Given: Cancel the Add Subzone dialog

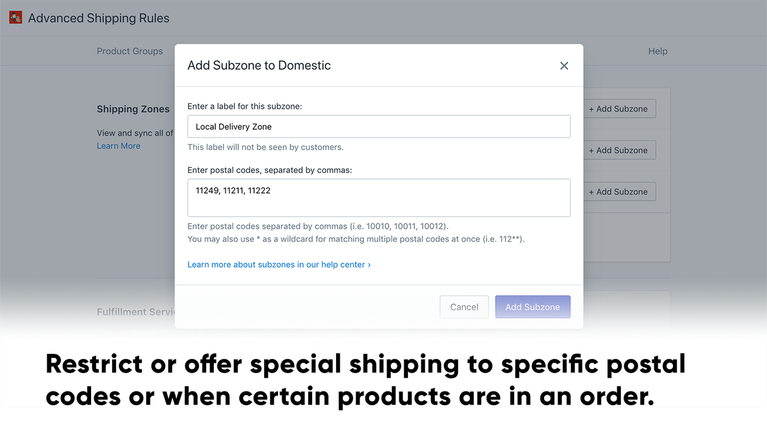Looking at the screenshot, I should [x=464, y=306].
